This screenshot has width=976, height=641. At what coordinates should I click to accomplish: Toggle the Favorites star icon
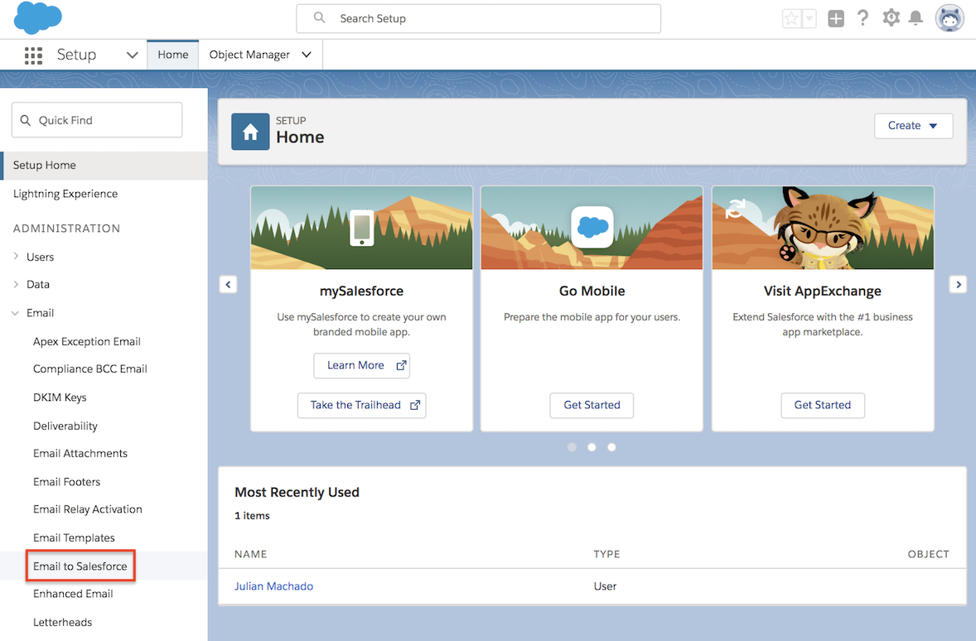click(790, 17)
